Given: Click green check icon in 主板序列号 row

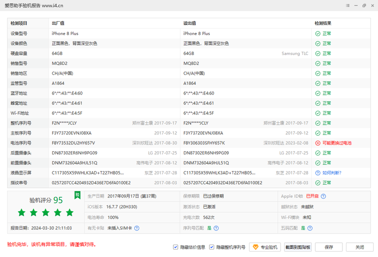Looking at the screenshot, I should [x=318, y=133].
